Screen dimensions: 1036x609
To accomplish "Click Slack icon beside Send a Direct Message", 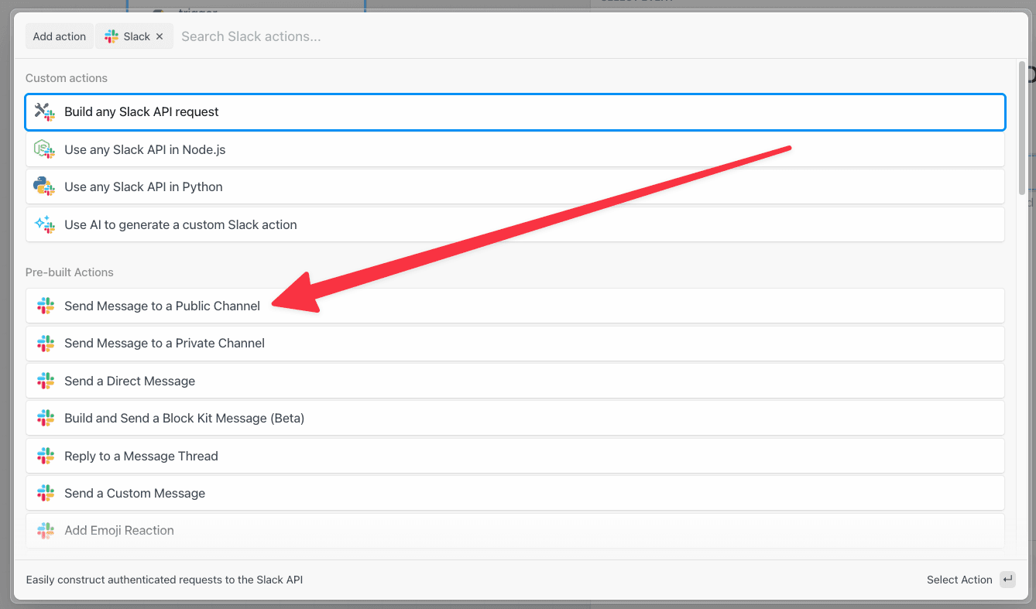I will [x=46, y=381].
